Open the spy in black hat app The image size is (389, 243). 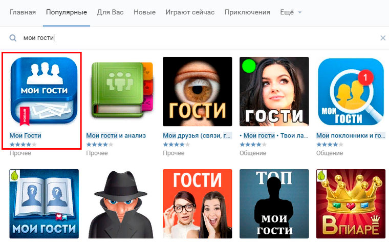(x=121, y=204)
